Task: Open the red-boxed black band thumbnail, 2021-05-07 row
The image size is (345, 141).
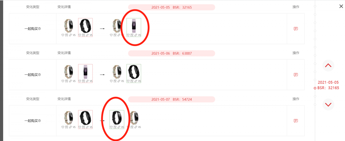Action: coord(85,117)
